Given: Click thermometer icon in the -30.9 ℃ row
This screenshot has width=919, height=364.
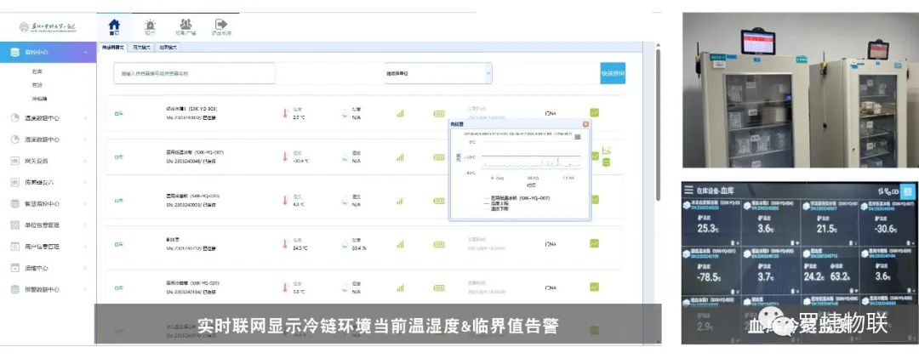Looking at the screenshot, I should click(x=285, y=157).
